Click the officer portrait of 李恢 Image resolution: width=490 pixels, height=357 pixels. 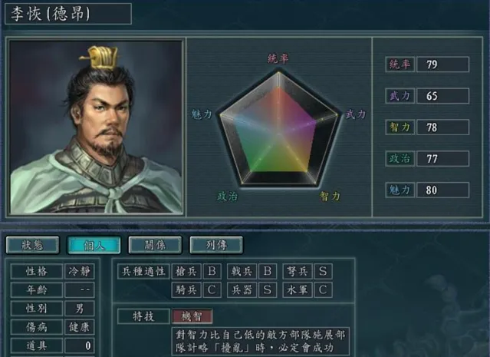point(96,127)
